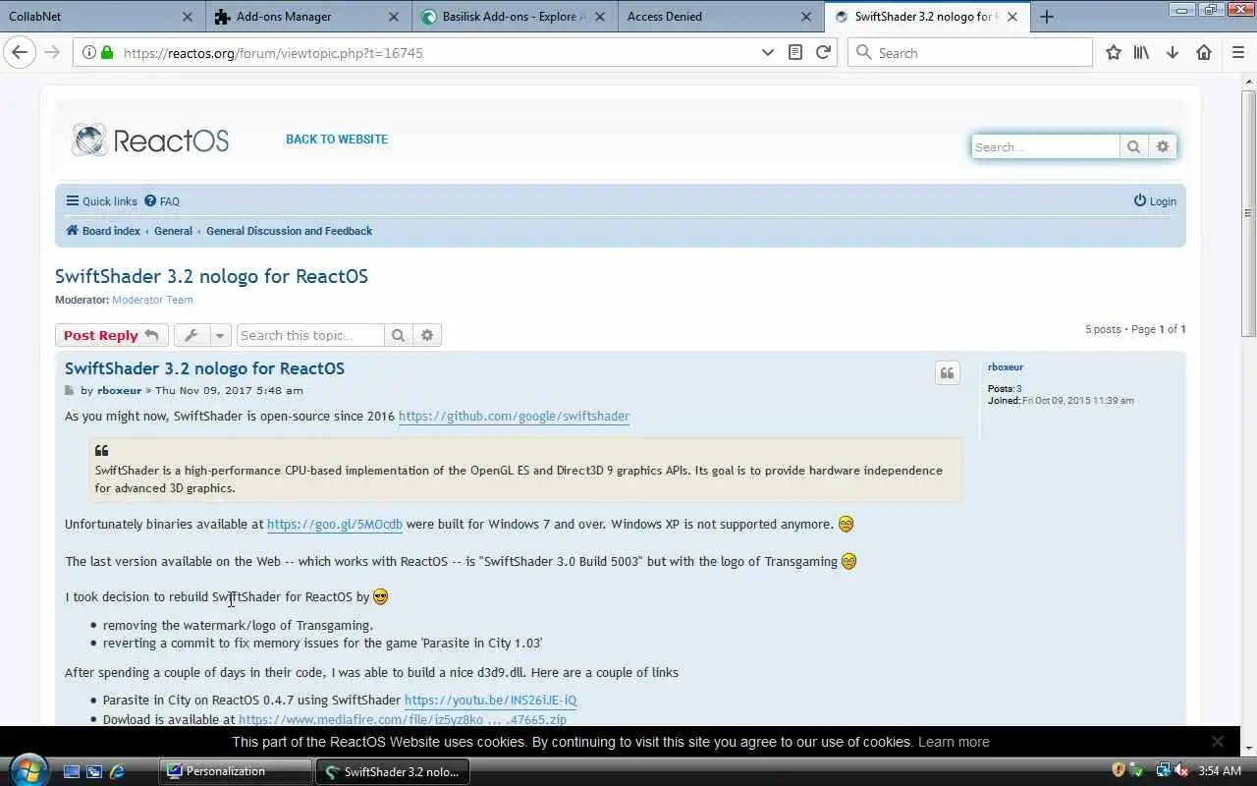The width and height of the screenshot is (1257, 786).
Task: Open the FAQ link
Action: point(162,201)
